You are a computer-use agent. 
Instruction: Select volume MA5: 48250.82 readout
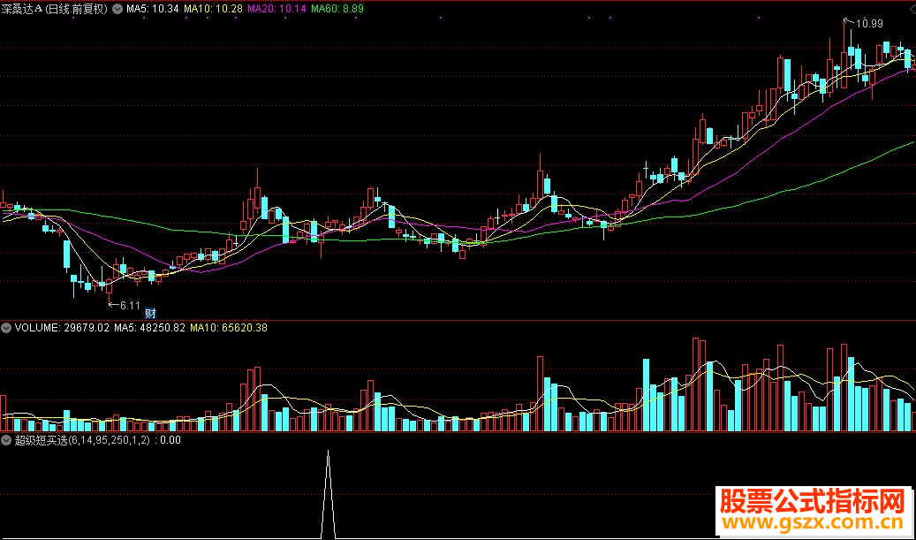(149, 329)
